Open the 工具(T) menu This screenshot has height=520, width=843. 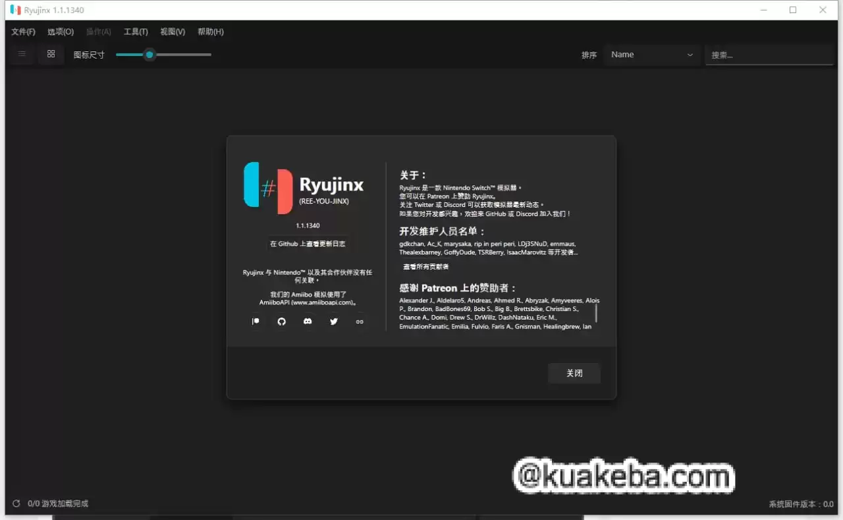coord(136,31)
